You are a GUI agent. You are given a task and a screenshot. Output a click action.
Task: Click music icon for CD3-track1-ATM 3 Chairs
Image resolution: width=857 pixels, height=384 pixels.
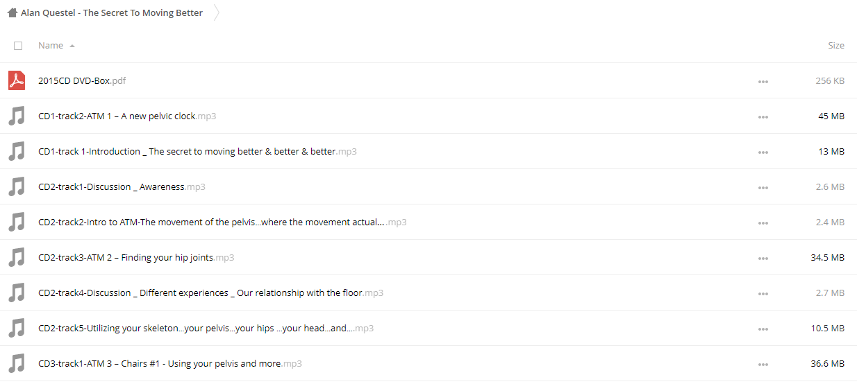pos(17,363)
